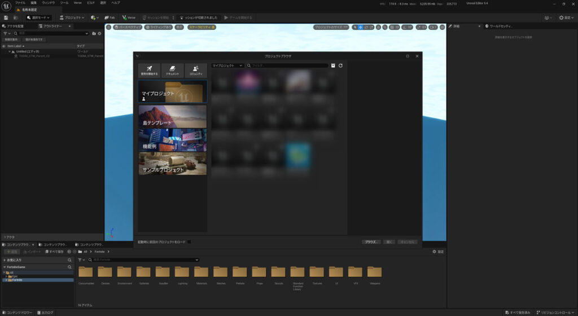Click the save icon in main toolbar
This screenshot has width=578, height=316.
[x=6, y=17]
